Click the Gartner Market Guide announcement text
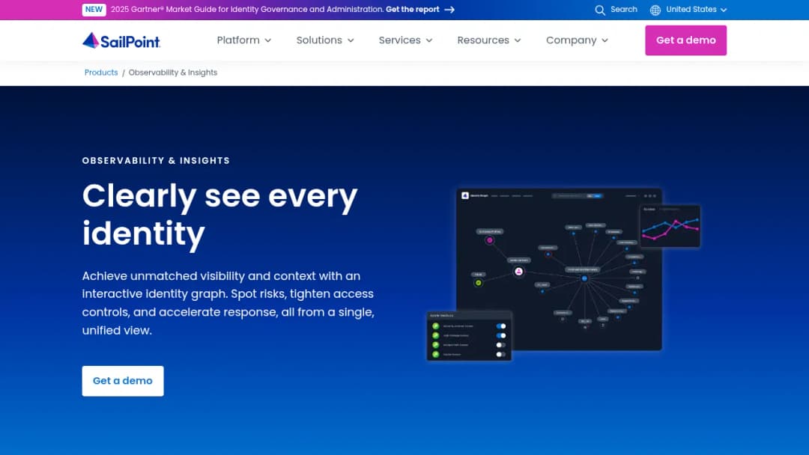 coord(246,10)
